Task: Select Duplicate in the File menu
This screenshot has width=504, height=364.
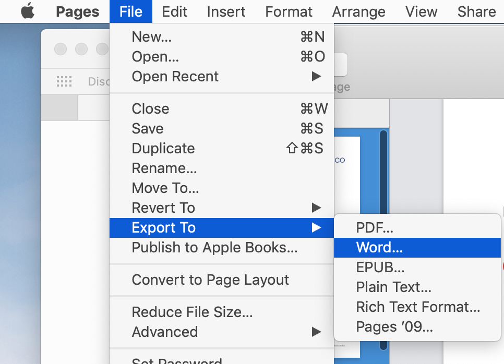Action: click(x=222, y=149)
